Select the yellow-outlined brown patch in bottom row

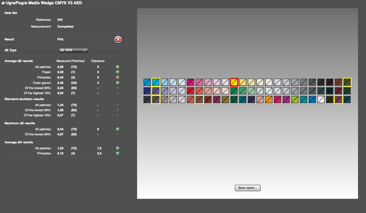point(199,100)
